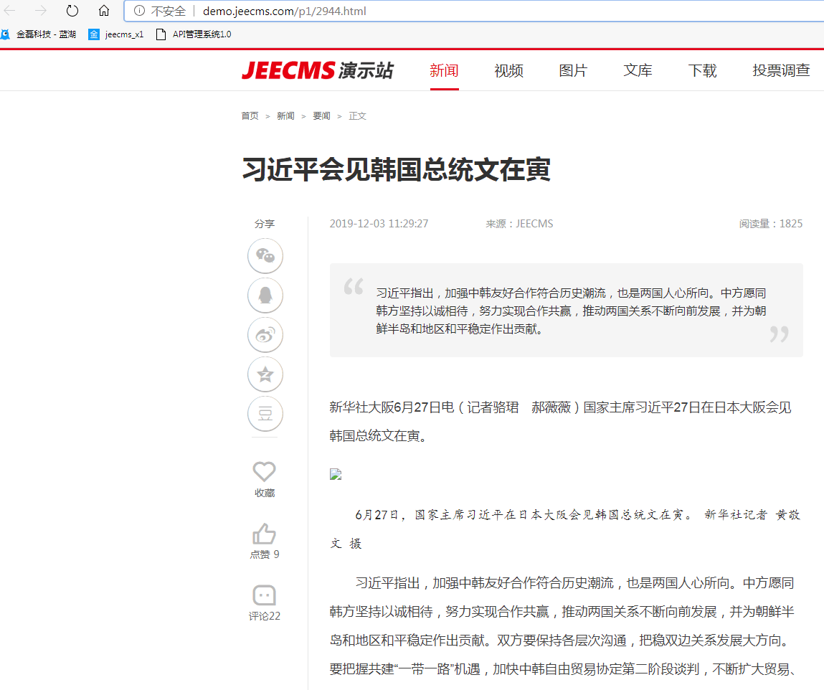Go to 要闻 in breadcrumb
The height and width of the screenshot is (690, 824).
pyautogui.click(x=321, y=115)
